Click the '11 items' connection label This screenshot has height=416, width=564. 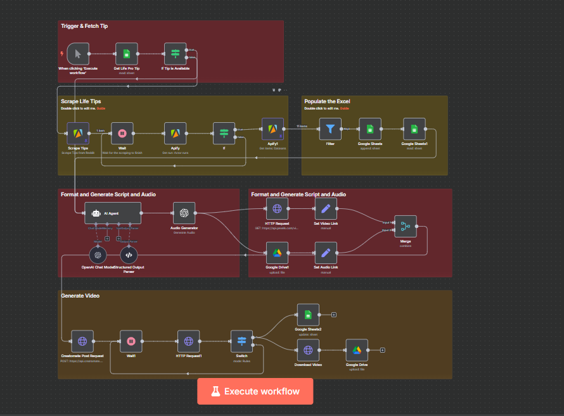point(302,126)
